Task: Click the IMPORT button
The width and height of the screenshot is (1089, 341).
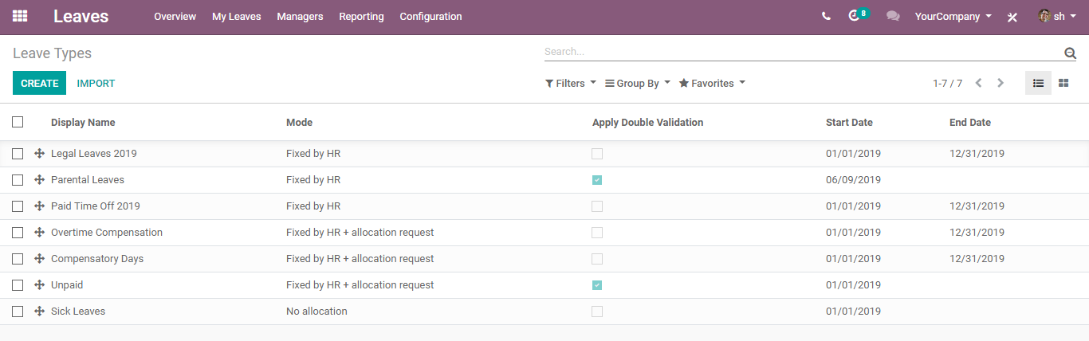Action: 96,83
